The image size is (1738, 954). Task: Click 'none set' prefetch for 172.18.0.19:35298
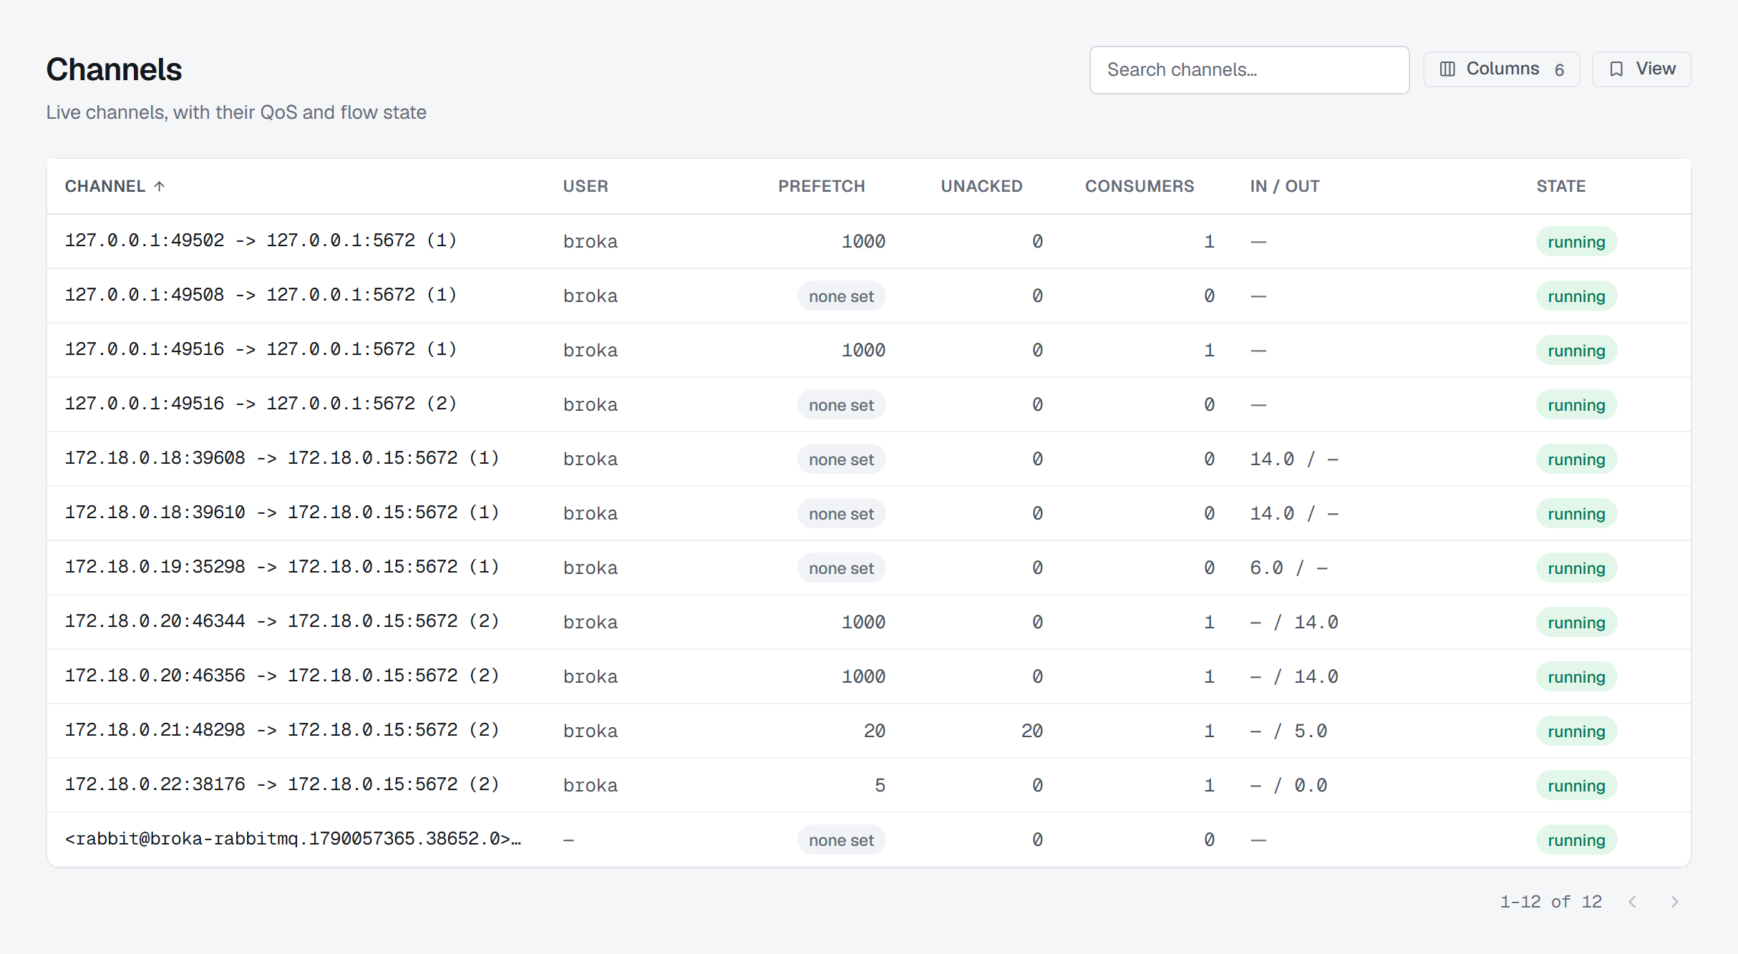click(841, 568)
